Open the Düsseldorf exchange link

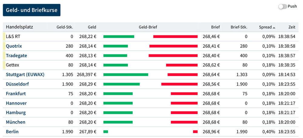tap(17, 84)
